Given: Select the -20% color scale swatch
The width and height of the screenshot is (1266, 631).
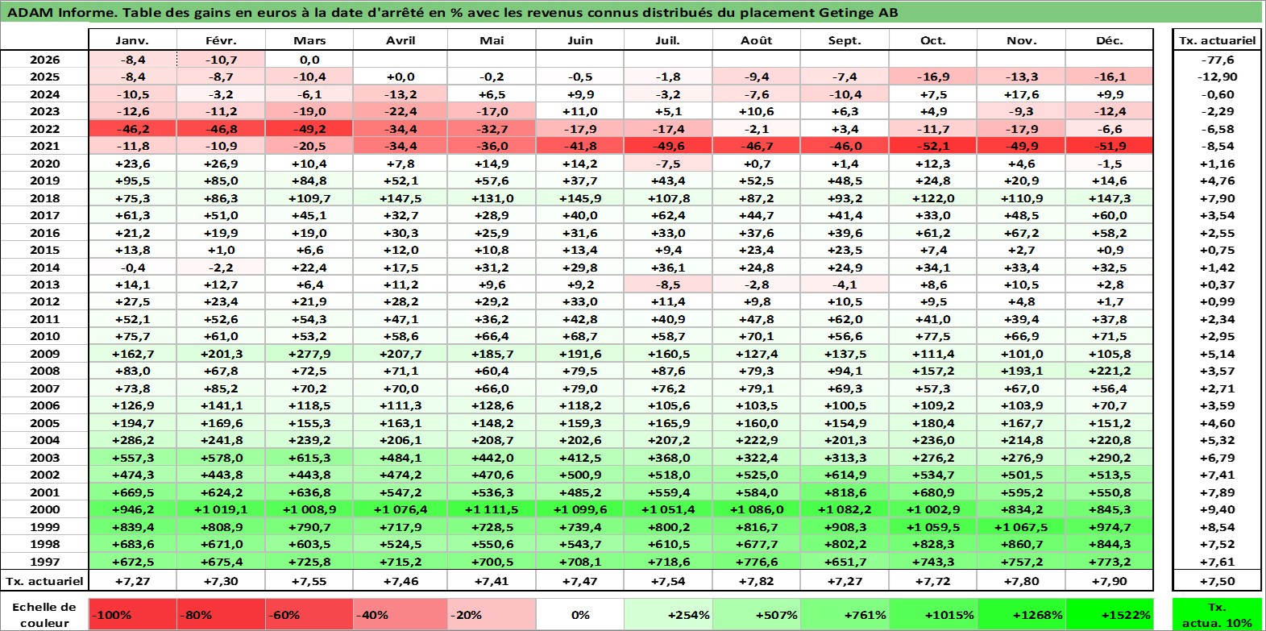Looking at the screenshot, I should 492,615.
